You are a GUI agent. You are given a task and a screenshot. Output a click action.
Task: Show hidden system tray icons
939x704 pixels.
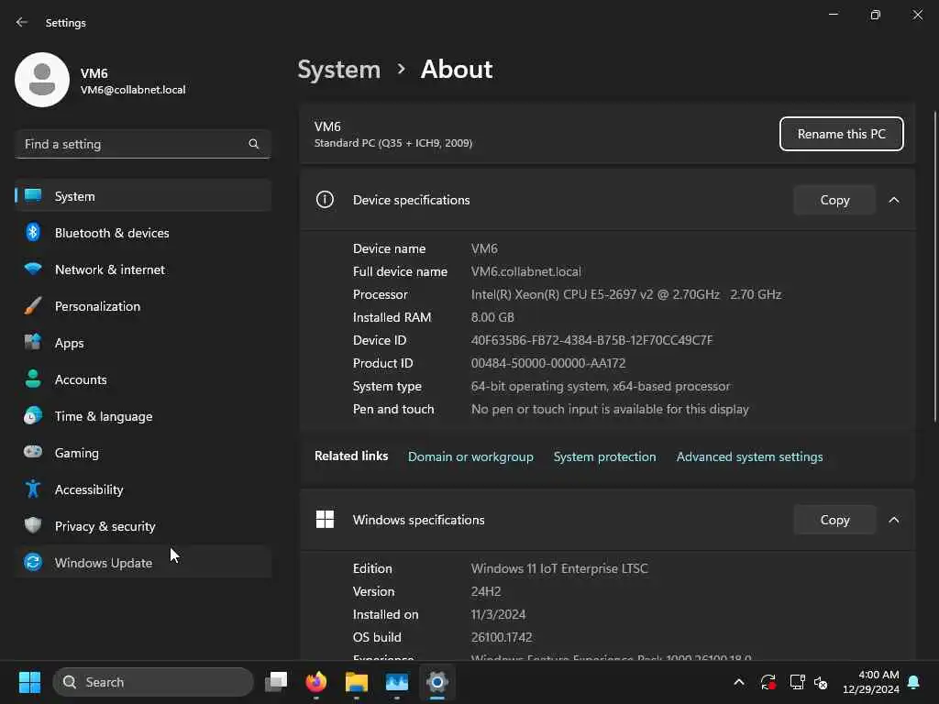click(739, 682)
